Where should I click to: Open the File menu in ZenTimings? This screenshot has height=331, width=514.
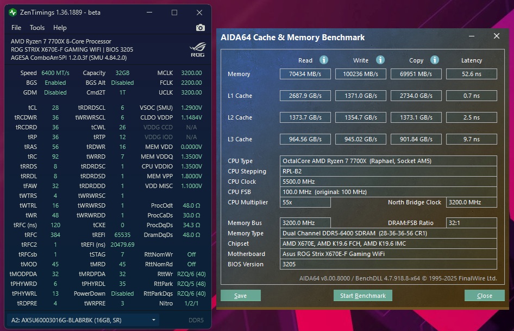click(16, 28)
